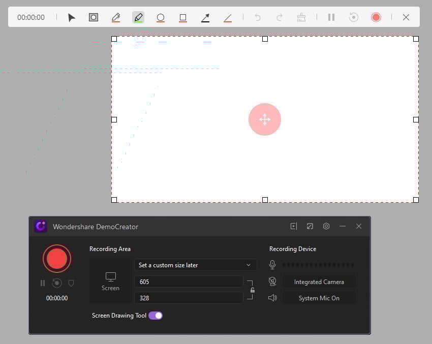
Task: Select the Line drawing tool
Action: pyautogui.click(x=227, y=17)
